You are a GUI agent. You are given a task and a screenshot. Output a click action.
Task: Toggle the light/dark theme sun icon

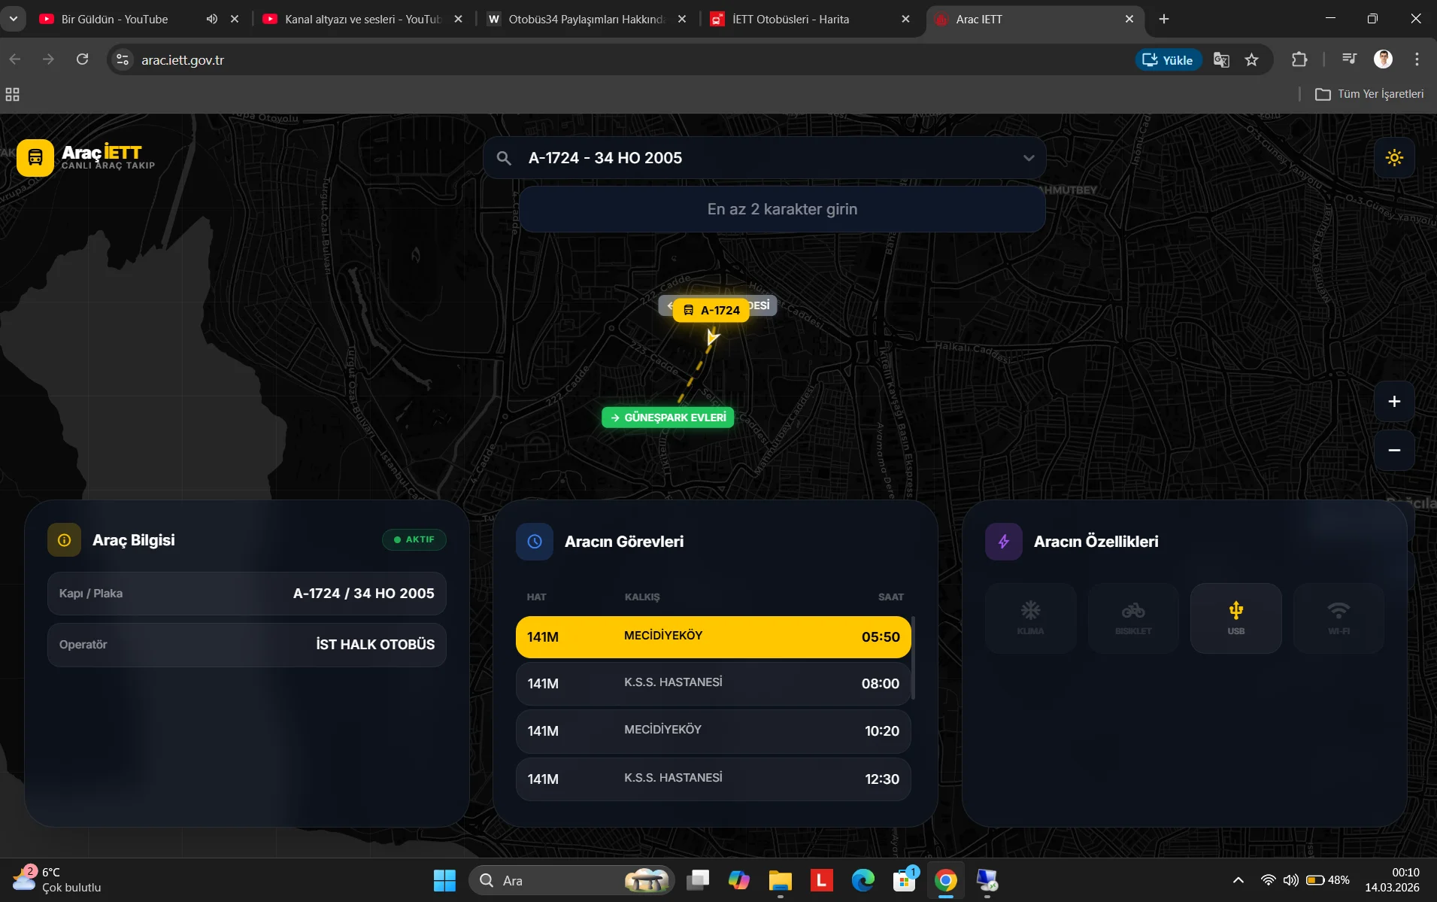pyautogui.click(x=1393, y=158)
